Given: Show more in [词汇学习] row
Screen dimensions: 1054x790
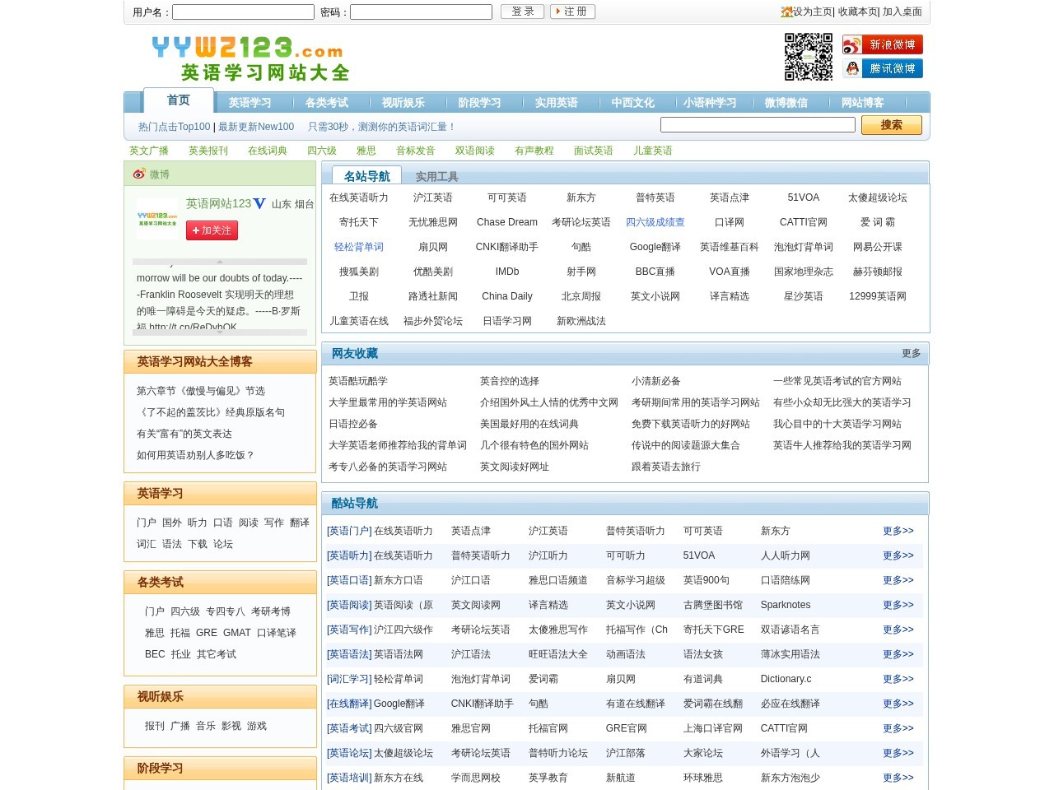Looking at the screenshot, I should (x=898, y=679).
